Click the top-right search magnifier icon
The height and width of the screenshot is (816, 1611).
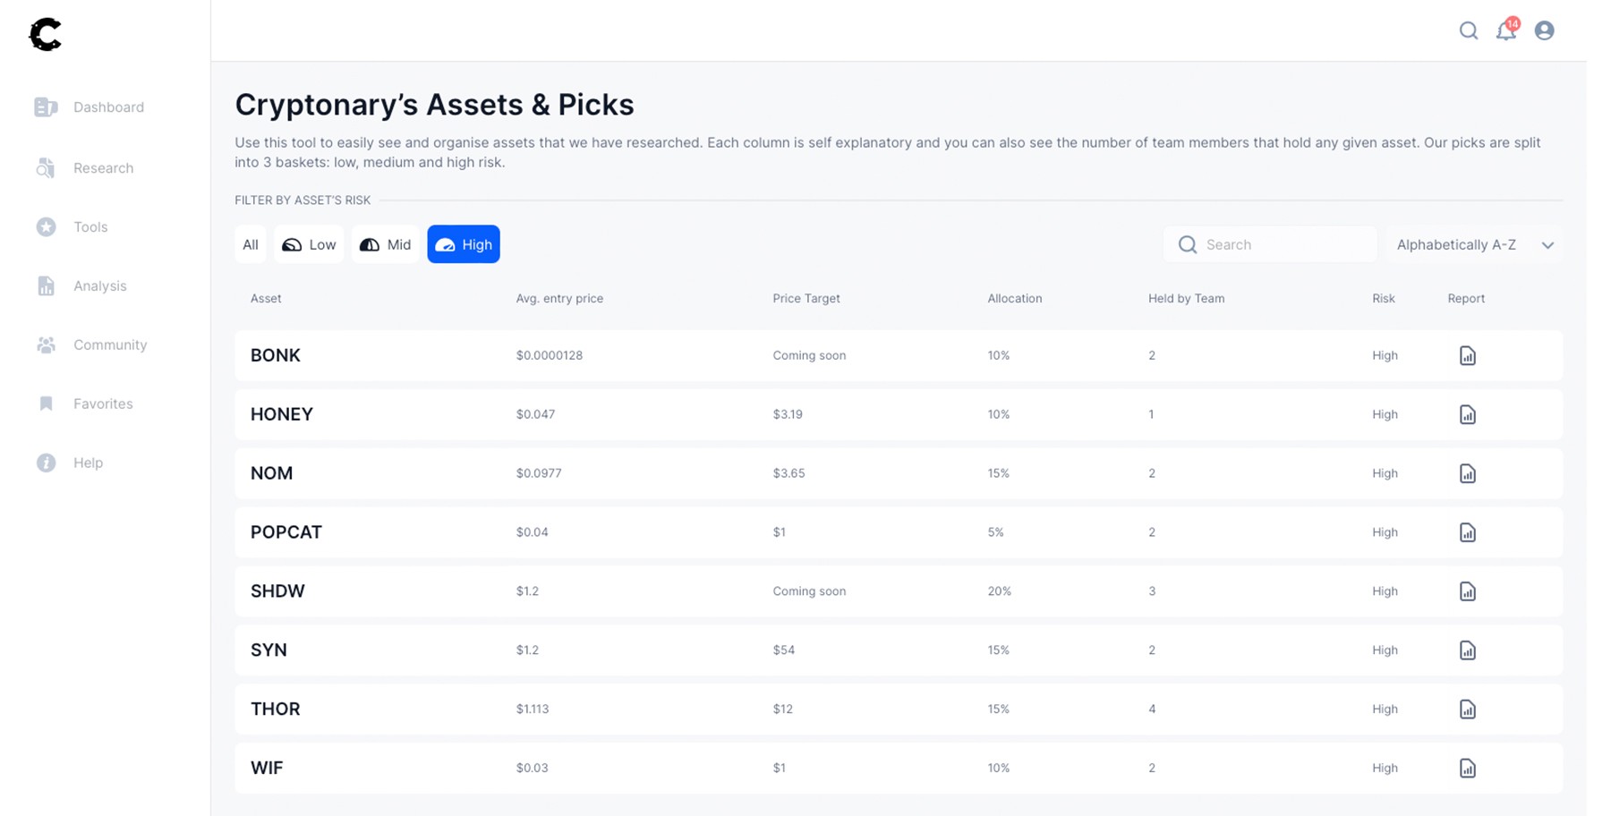tap(1469, 31)
